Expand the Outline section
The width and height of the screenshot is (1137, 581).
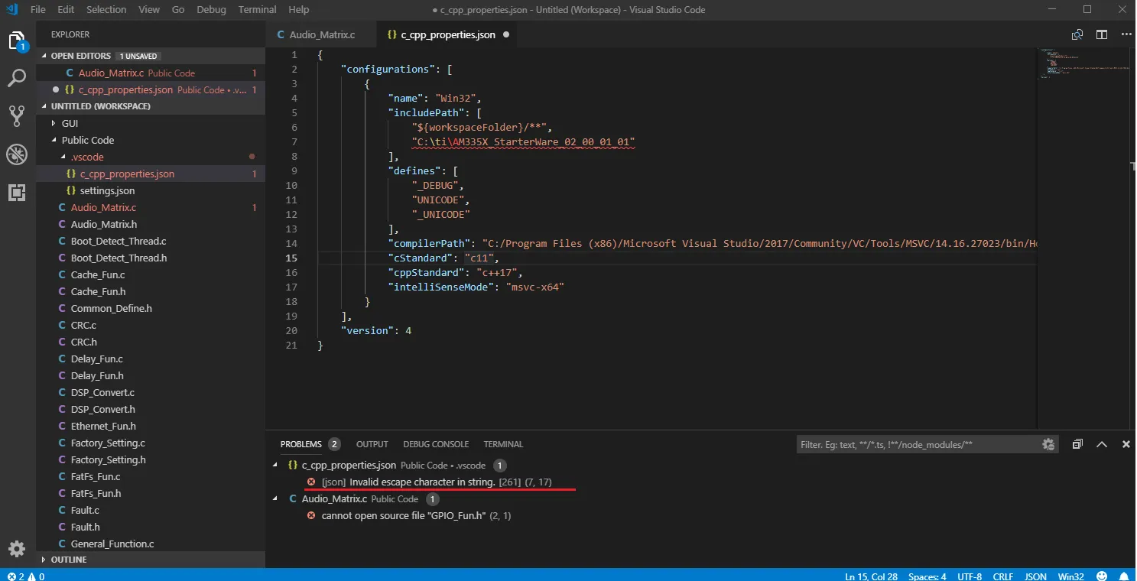pyautogui.click(x=69, y=560)
